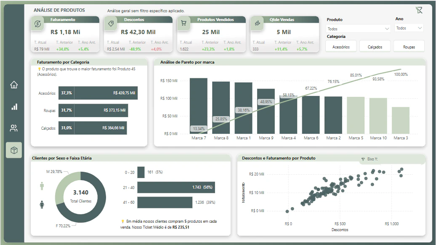Select the Marca 7 bar in Pareto chart

point(199,106)
